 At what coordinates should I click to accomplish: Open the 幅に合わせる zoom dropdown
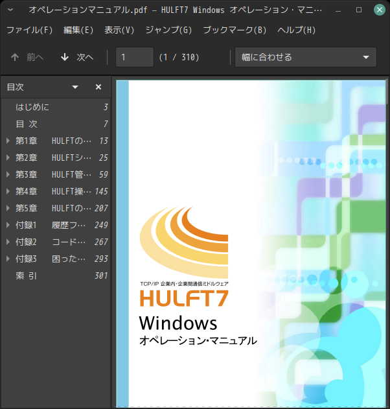click(306, 57)
